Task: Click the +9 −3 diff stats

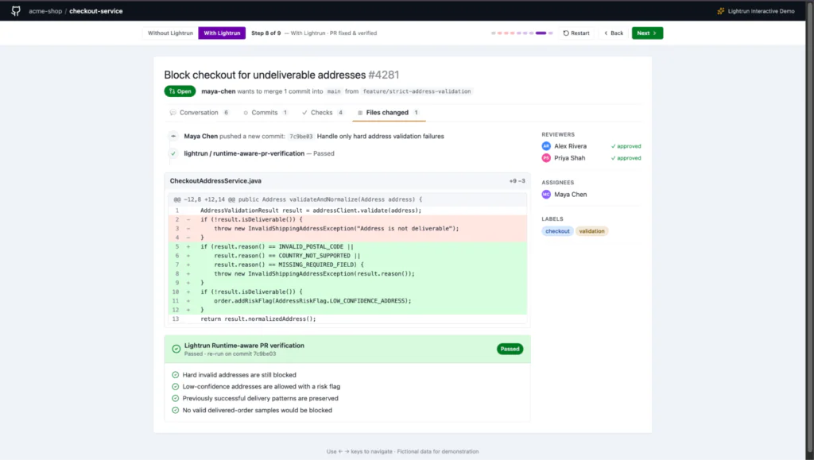Action: click(517, 181)
